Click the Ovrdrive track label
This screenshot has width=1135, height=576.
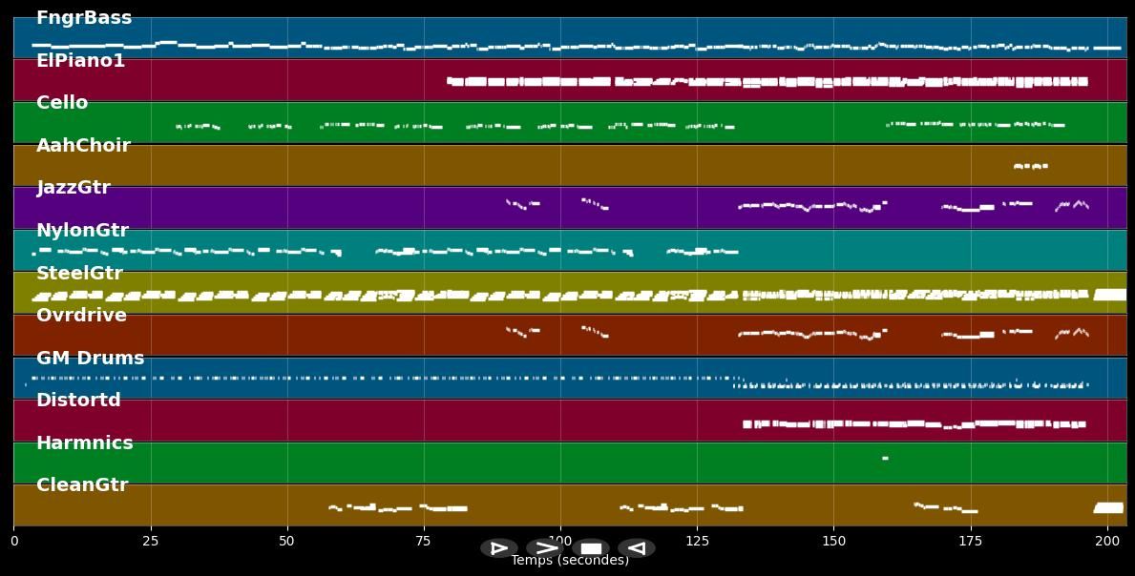81,316
